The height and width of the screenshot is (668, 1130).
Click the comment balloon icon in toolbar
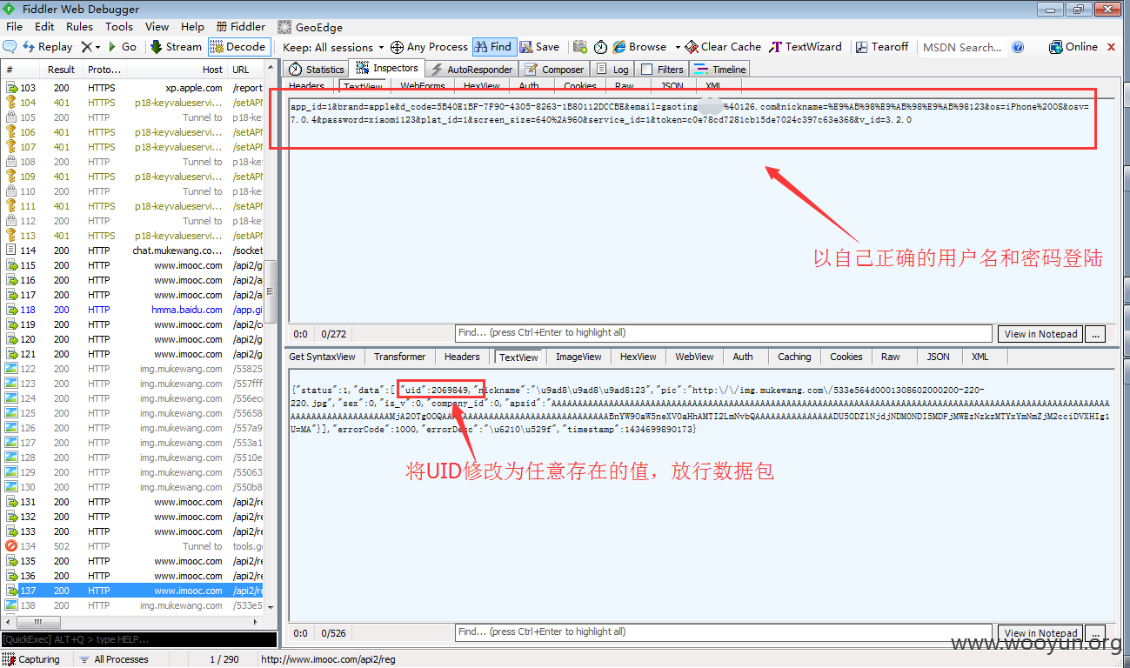[x=10, y=47]
